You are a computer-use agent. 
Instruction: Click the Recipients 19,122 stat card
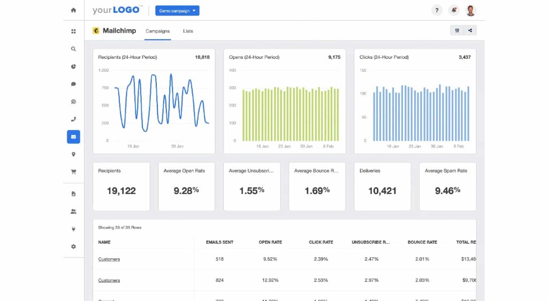pyautogui.click(x=121, y=187)
